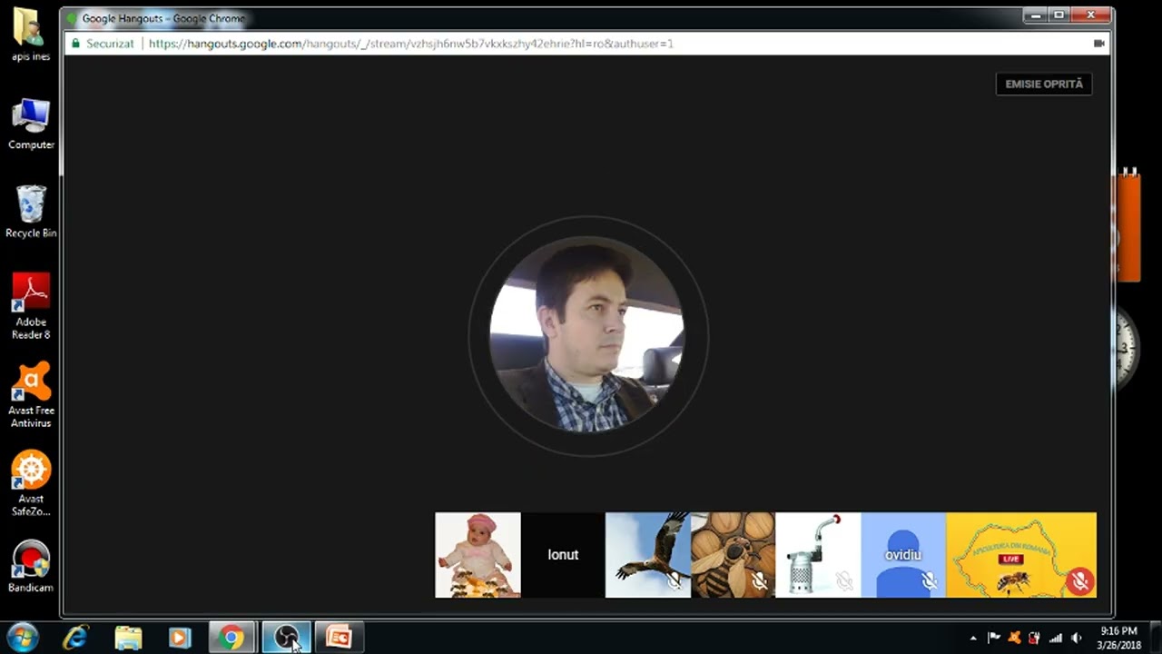Switch to OBS Studio taskbar button
The height and width of the screenshot is (654, 1162).
[x=286, y=638]
